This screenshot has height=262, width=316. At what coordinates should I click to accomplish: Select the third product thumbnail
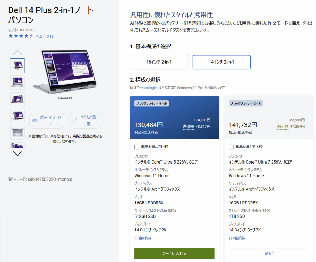pyautogui.click(x=18, y=99)
